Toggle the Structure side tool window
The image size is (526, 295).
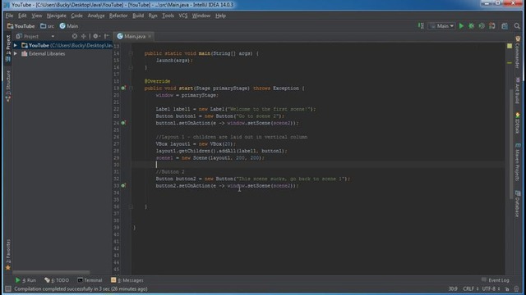click(8, 86)
